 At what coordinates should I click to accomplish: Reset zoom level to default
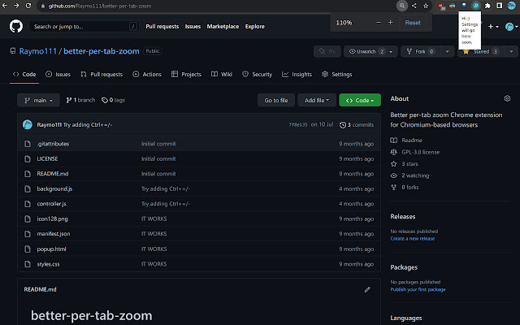413,23
